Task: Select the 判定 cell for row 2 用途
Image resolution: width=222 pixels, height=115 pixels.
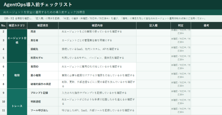Action: pos(181,32)
